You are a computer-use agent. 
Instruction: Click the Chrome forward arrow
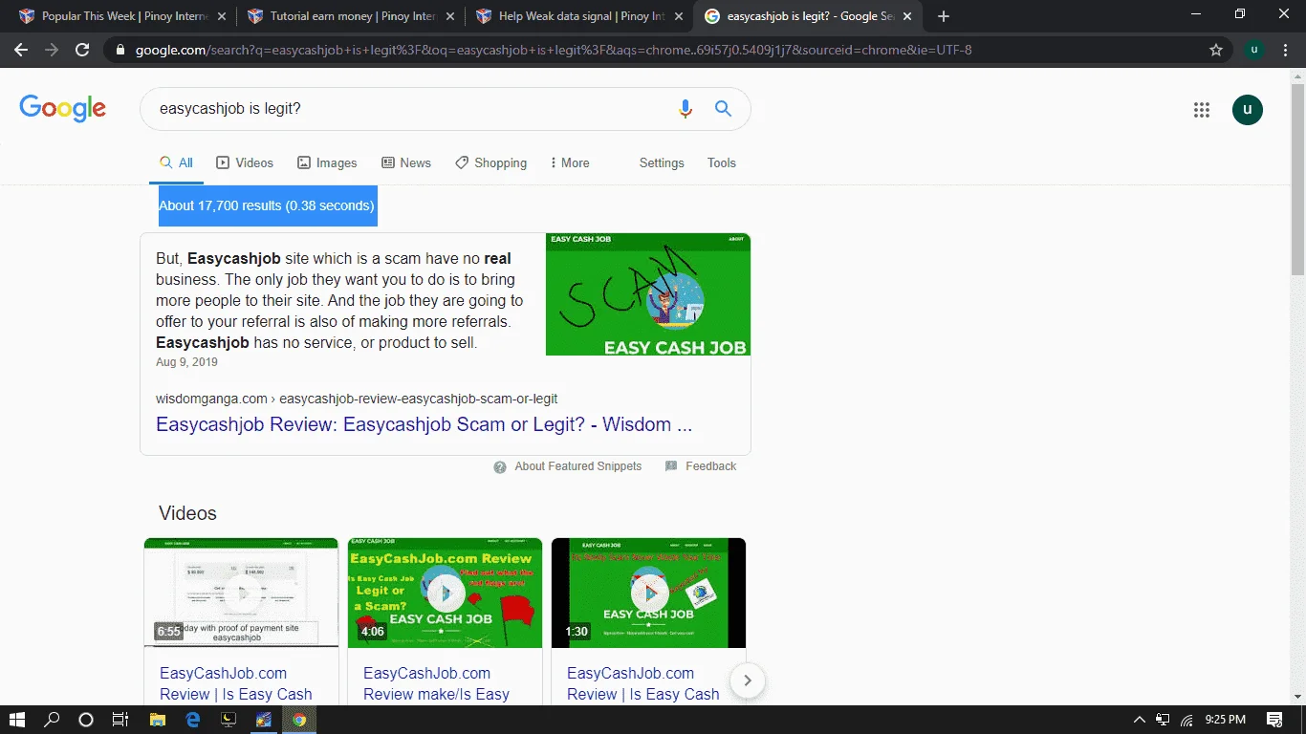tap(52, 50)
